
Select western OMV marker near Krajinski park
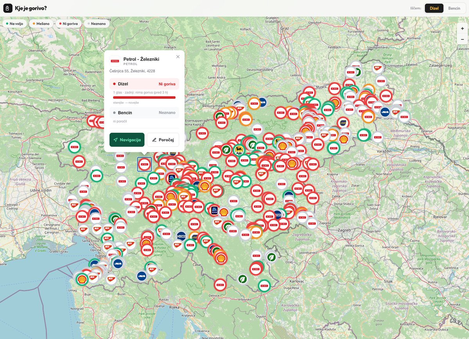tap(181, 236)
